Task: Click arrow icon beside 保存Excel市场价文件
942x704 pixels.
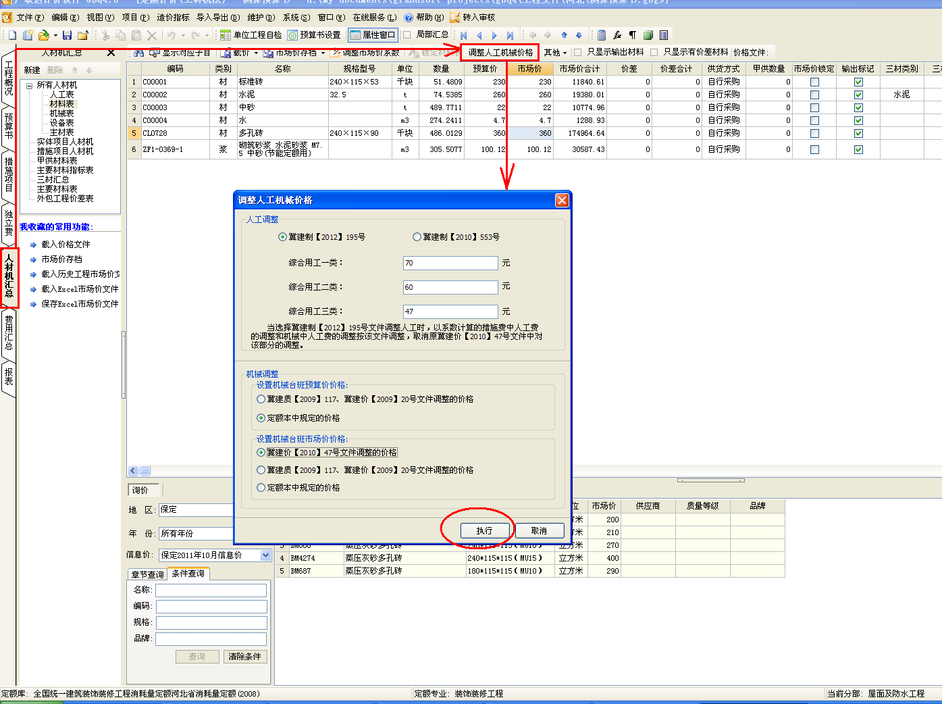Action: point(33,304)
